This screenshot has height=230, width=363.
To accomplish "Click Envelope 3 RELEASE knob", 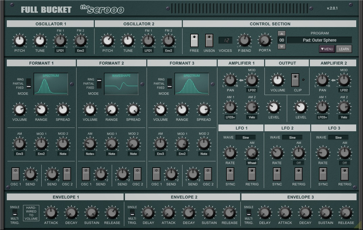I will click(346, 213).
